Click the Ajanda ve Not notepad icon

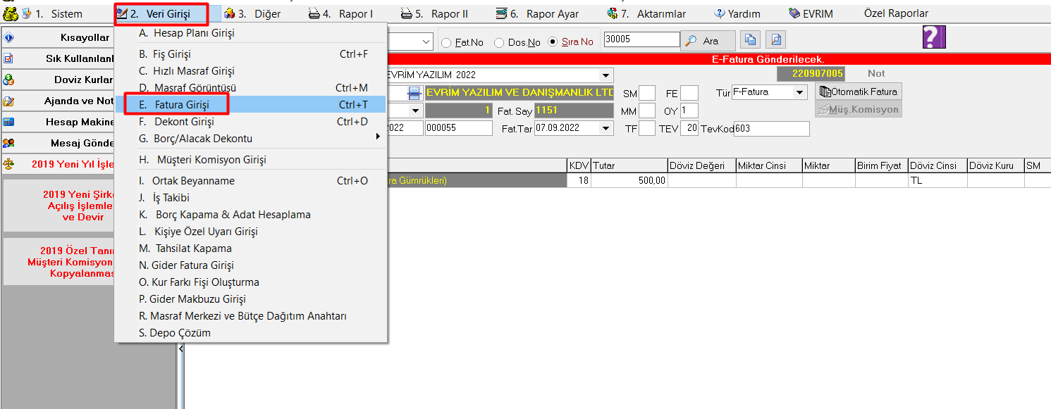click(x=9, y=101)
